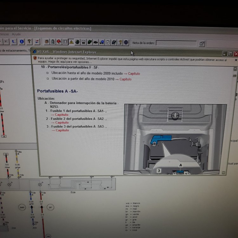This screenshot has width=238, height=238.
Task: Open Capítulo link for model year up to 2009
Action: point(134,74)
